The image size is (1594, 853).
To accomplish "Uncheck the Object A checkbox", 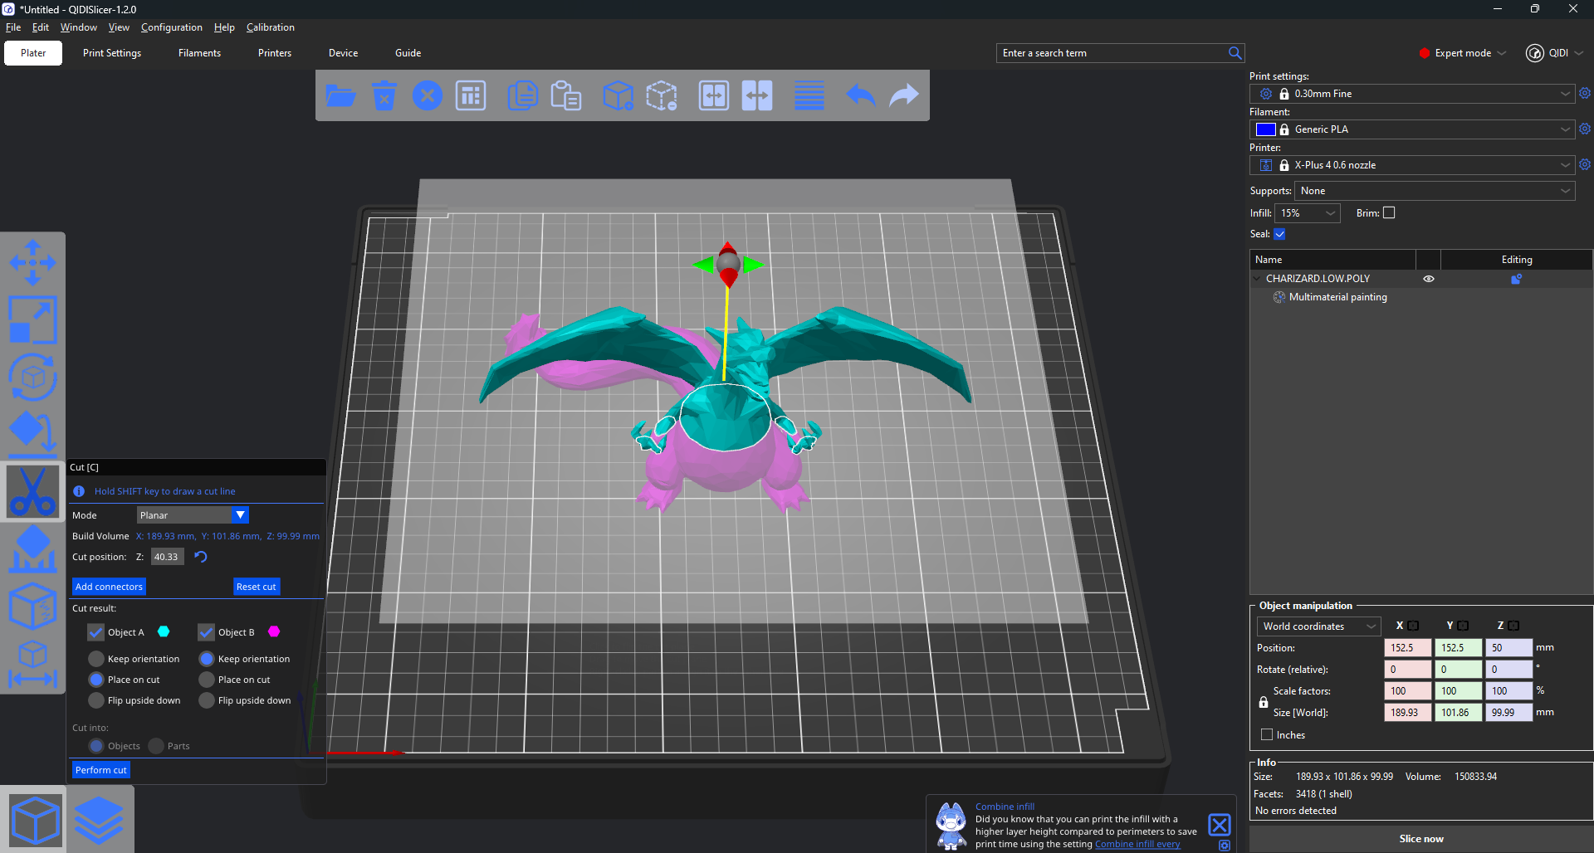I will click(x=96, y=632).
